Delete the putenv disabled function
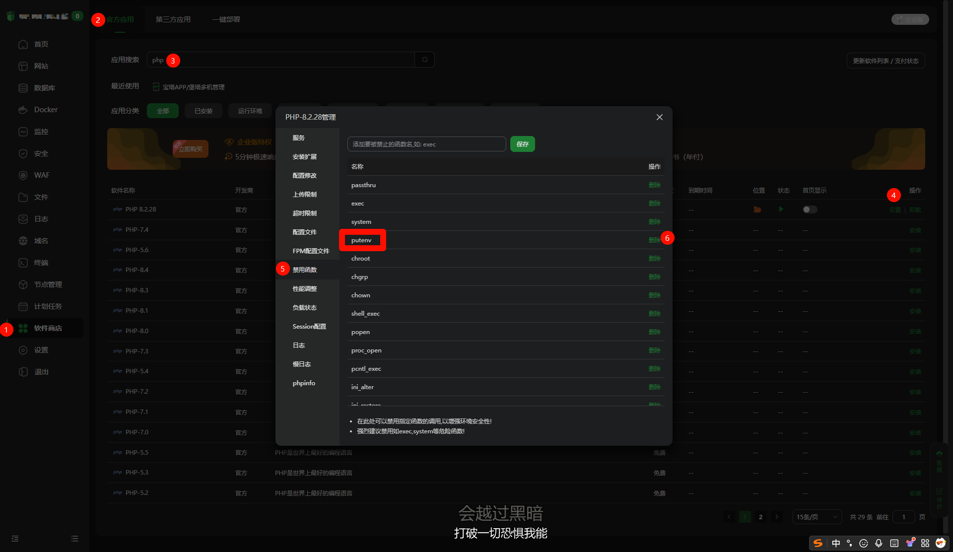This screenshot has height=552, width=953. [x=654, y=240]
